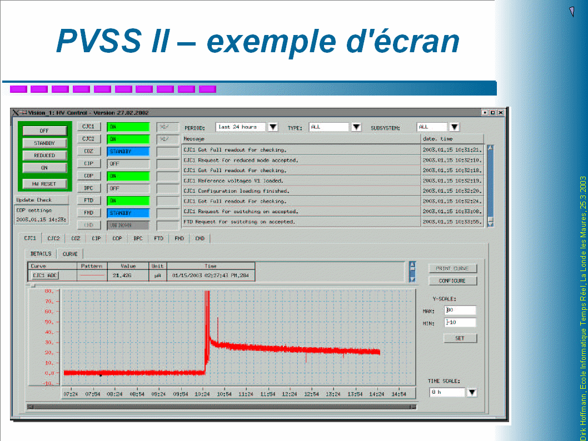Viewport: 588px width, 441px height.
Task: Click the COZ subsystem button beside the STANDBY status
Action: 88,152
